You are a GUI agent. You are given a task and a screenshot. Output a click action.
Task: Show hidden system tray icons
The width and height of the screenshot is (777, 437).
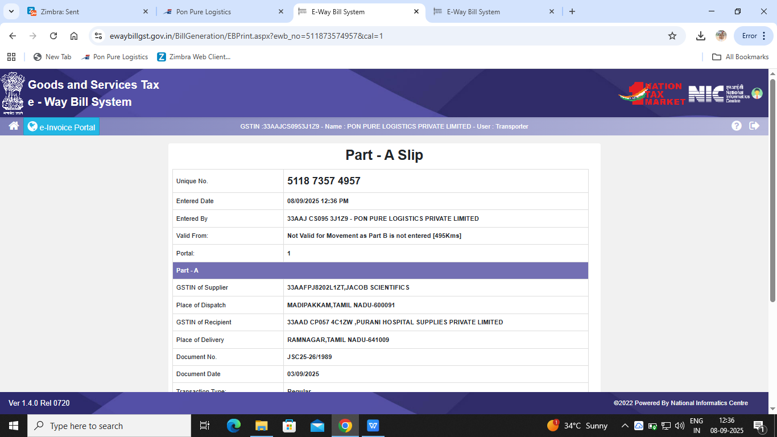(x=625, y=426)
